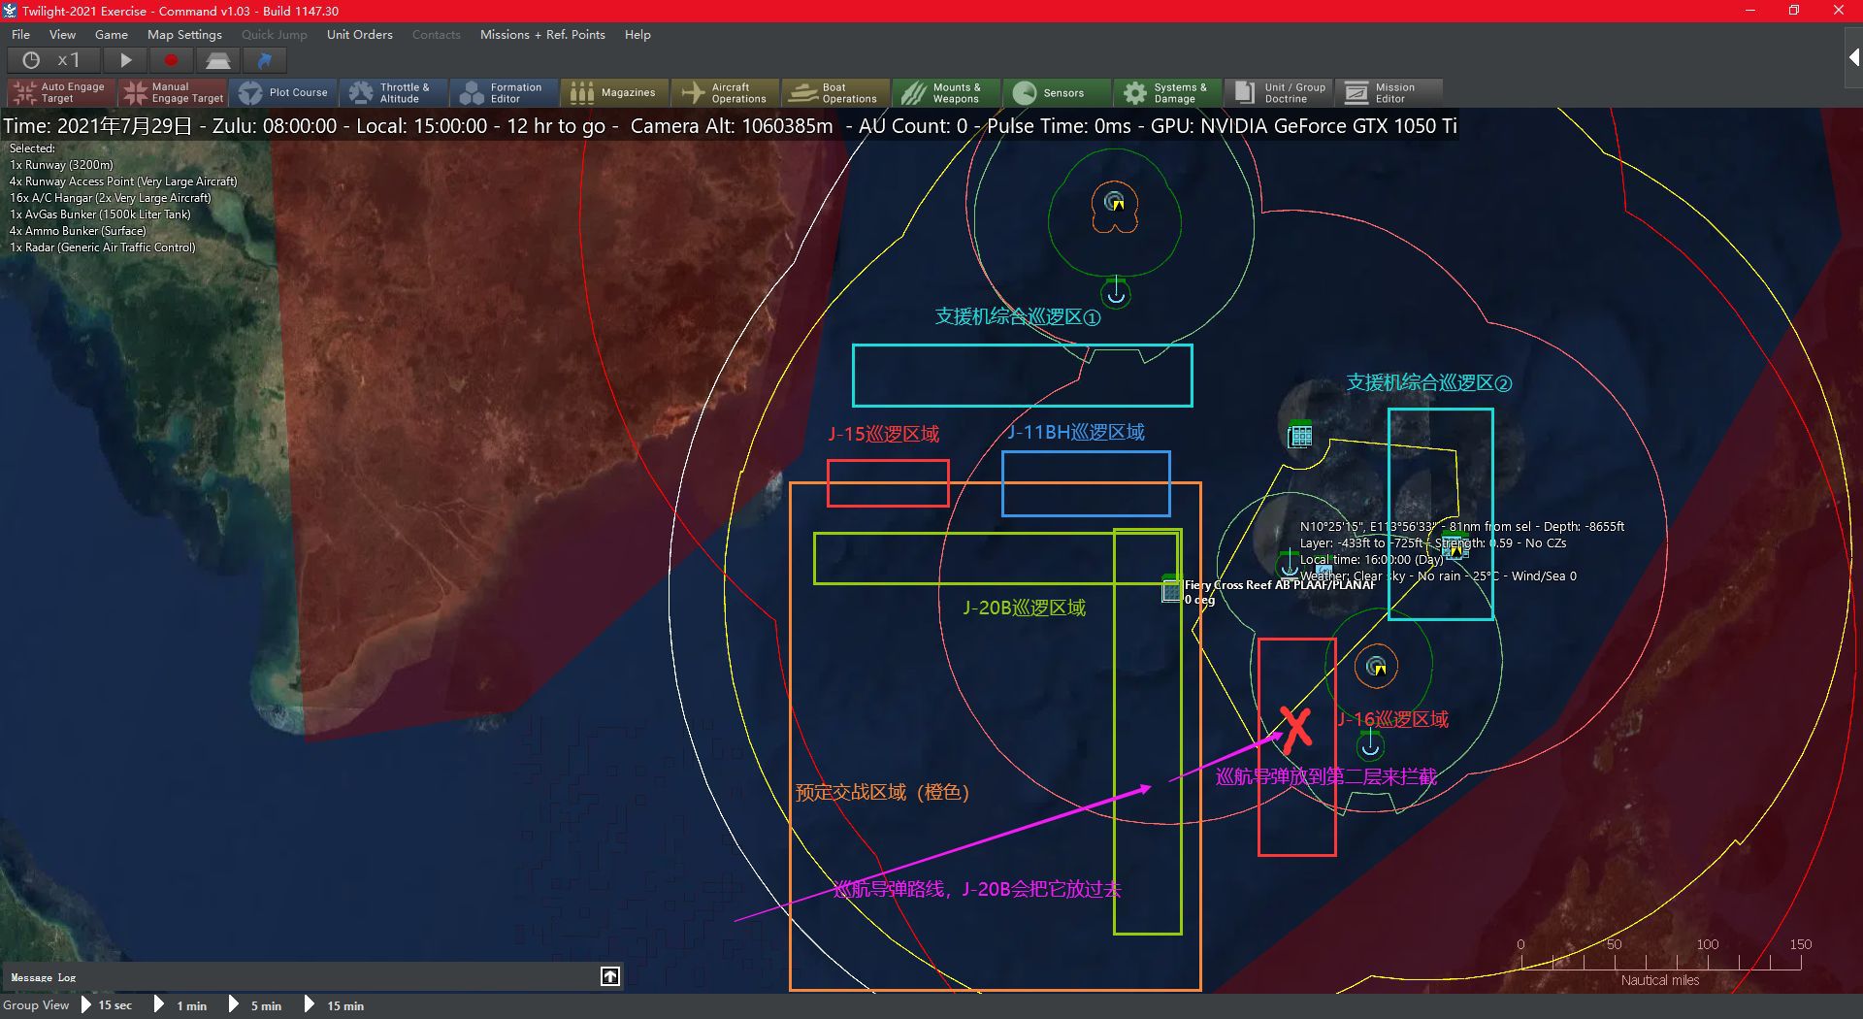The width and height of the screenshot is (1863, 1019).
Task: Open Boat Operations panel
Action: (x=835, y=93)
